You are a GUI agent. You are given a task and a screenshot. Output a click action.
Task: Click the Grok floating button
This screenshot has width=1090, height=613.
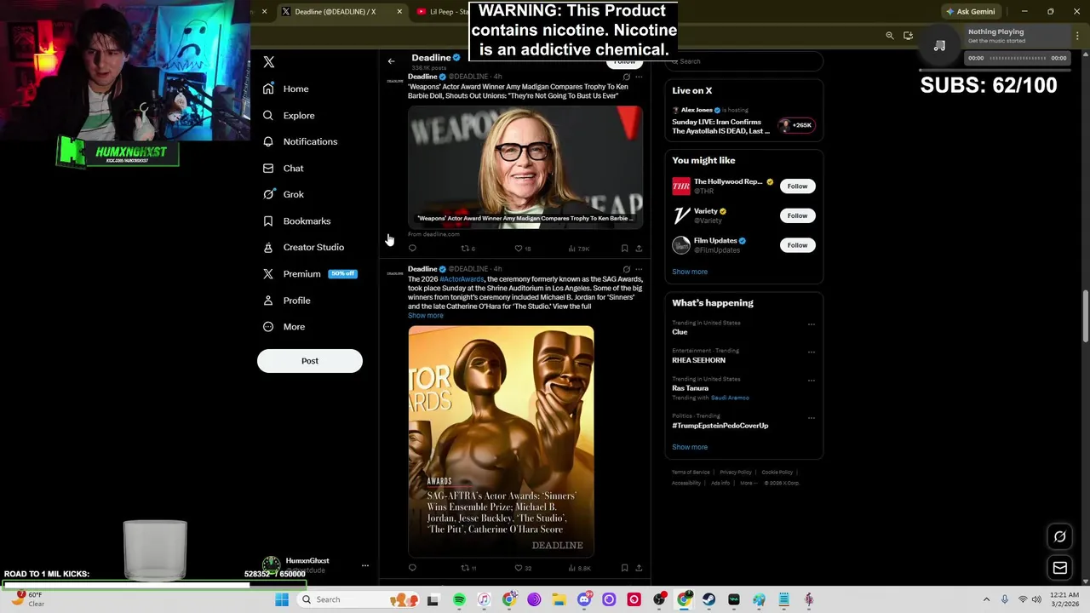point(1060,537)
